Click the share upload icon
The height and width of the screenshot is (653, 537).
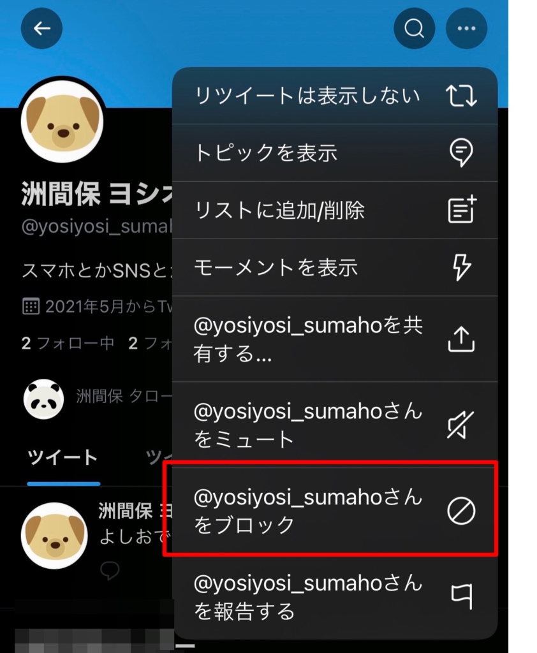point(461,339)
